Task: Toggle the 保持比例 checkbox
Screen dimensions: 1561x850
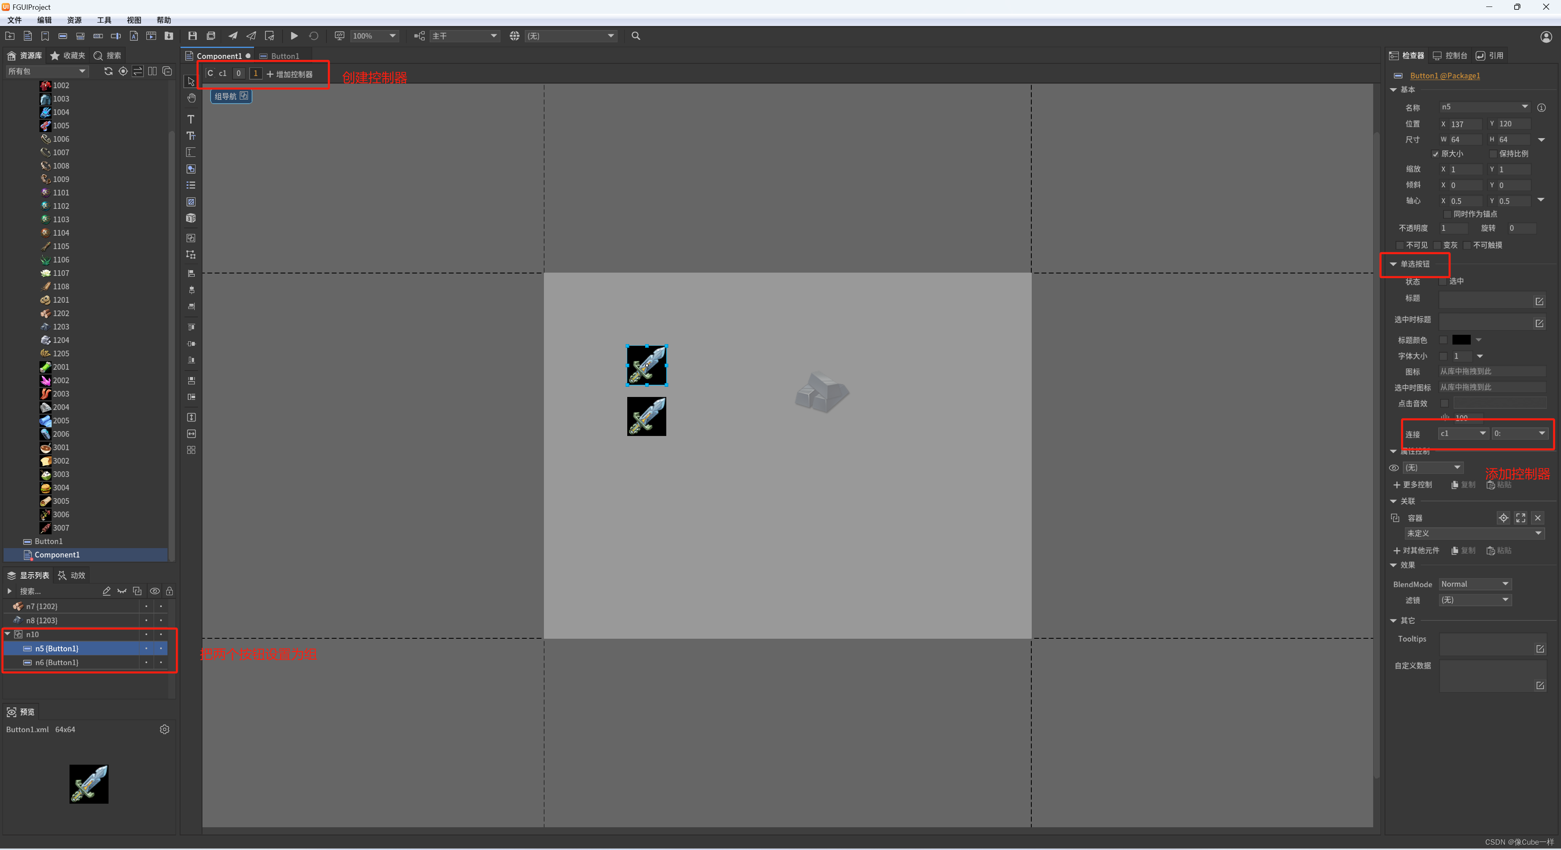Action: 1493,154
